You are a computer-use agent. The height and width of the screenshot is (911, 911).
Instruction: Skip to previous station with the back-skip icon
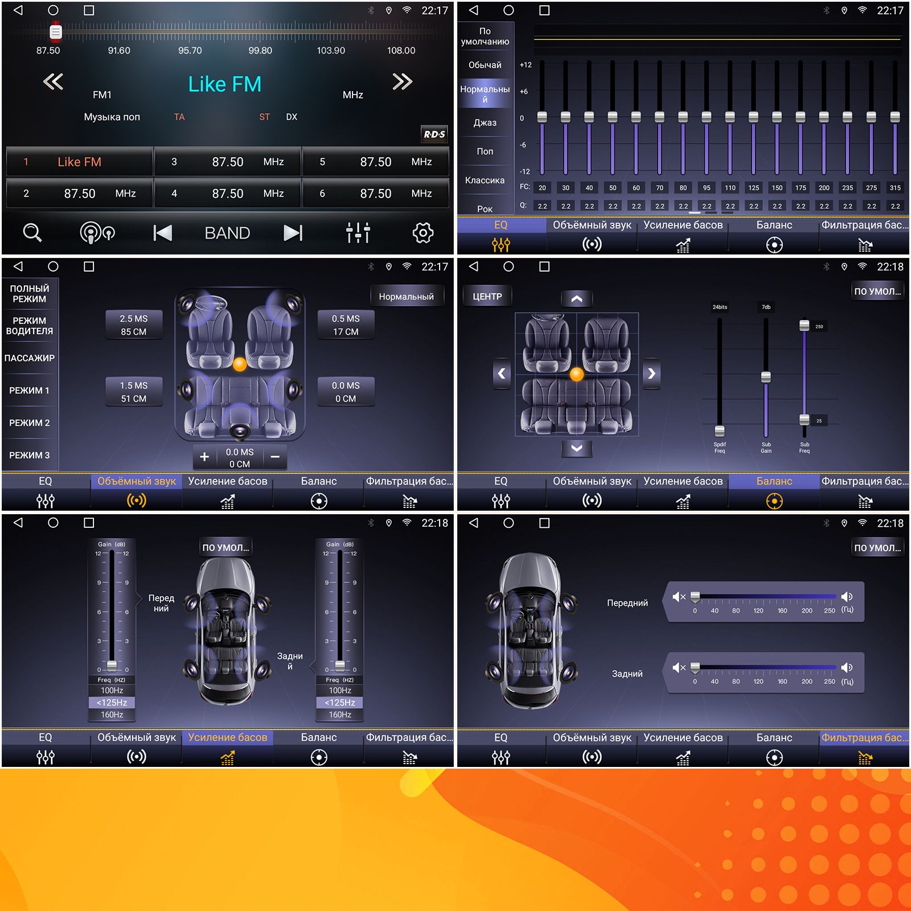162,233
